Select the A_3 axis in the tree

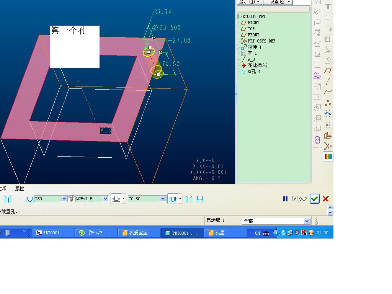click(x=251, y=59)
